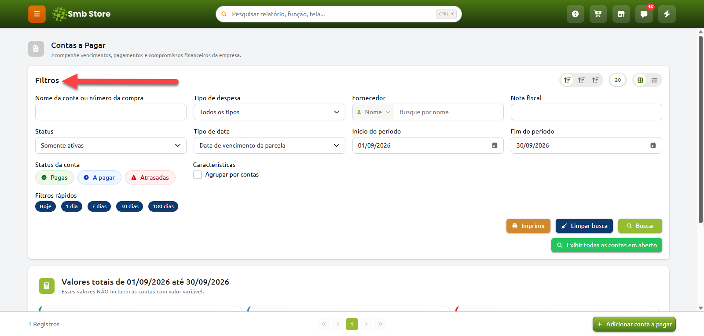Select the active green sort order icon
The height and width of the screenshot is (336, 704).
pos(567,80)
